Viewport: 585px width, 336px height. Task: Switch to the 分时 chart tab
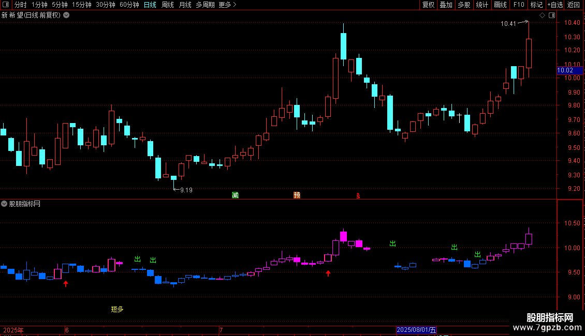point(21,5)
